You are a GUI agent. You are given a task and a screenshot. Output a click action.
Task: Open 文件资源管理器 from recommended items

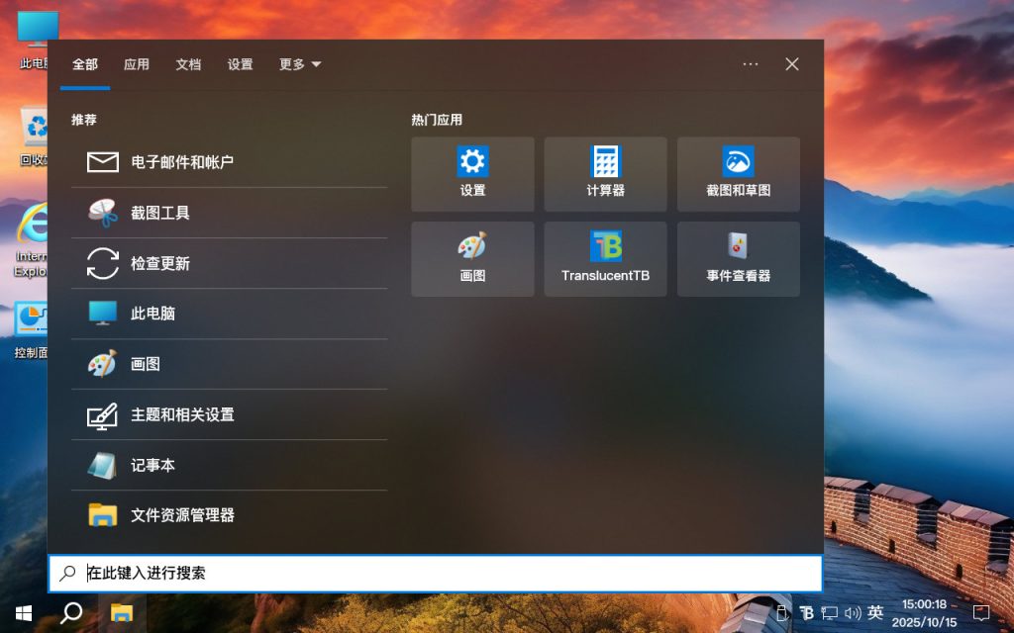pyautogui.click(x=183, y=514)
